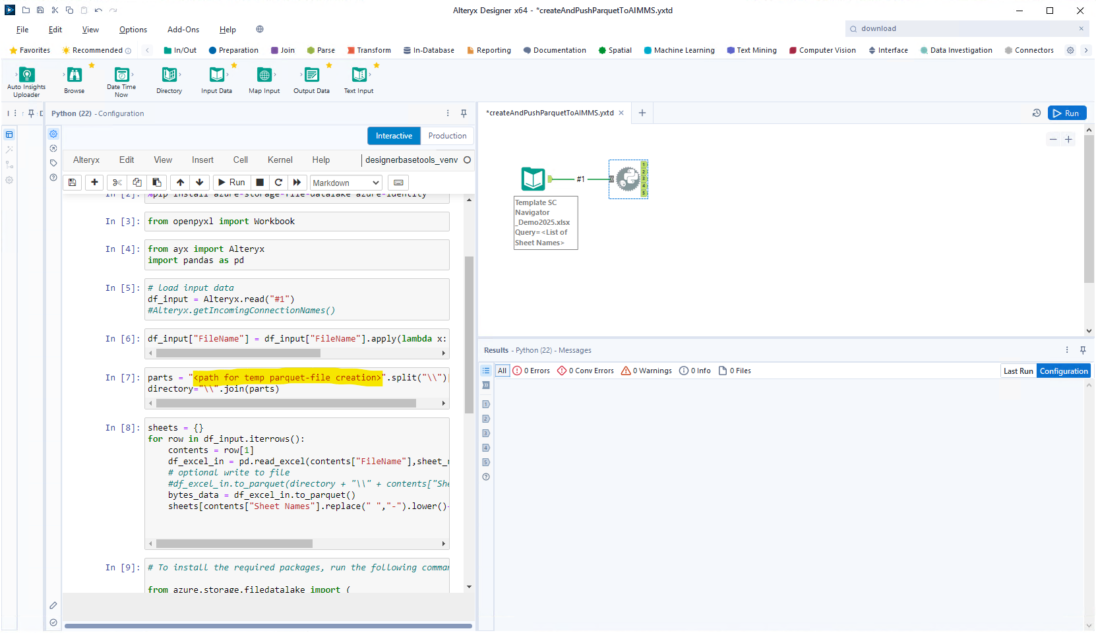
Task: Filter messages to 0 Files
Action: pyautogui.click(x=735, y=371)
